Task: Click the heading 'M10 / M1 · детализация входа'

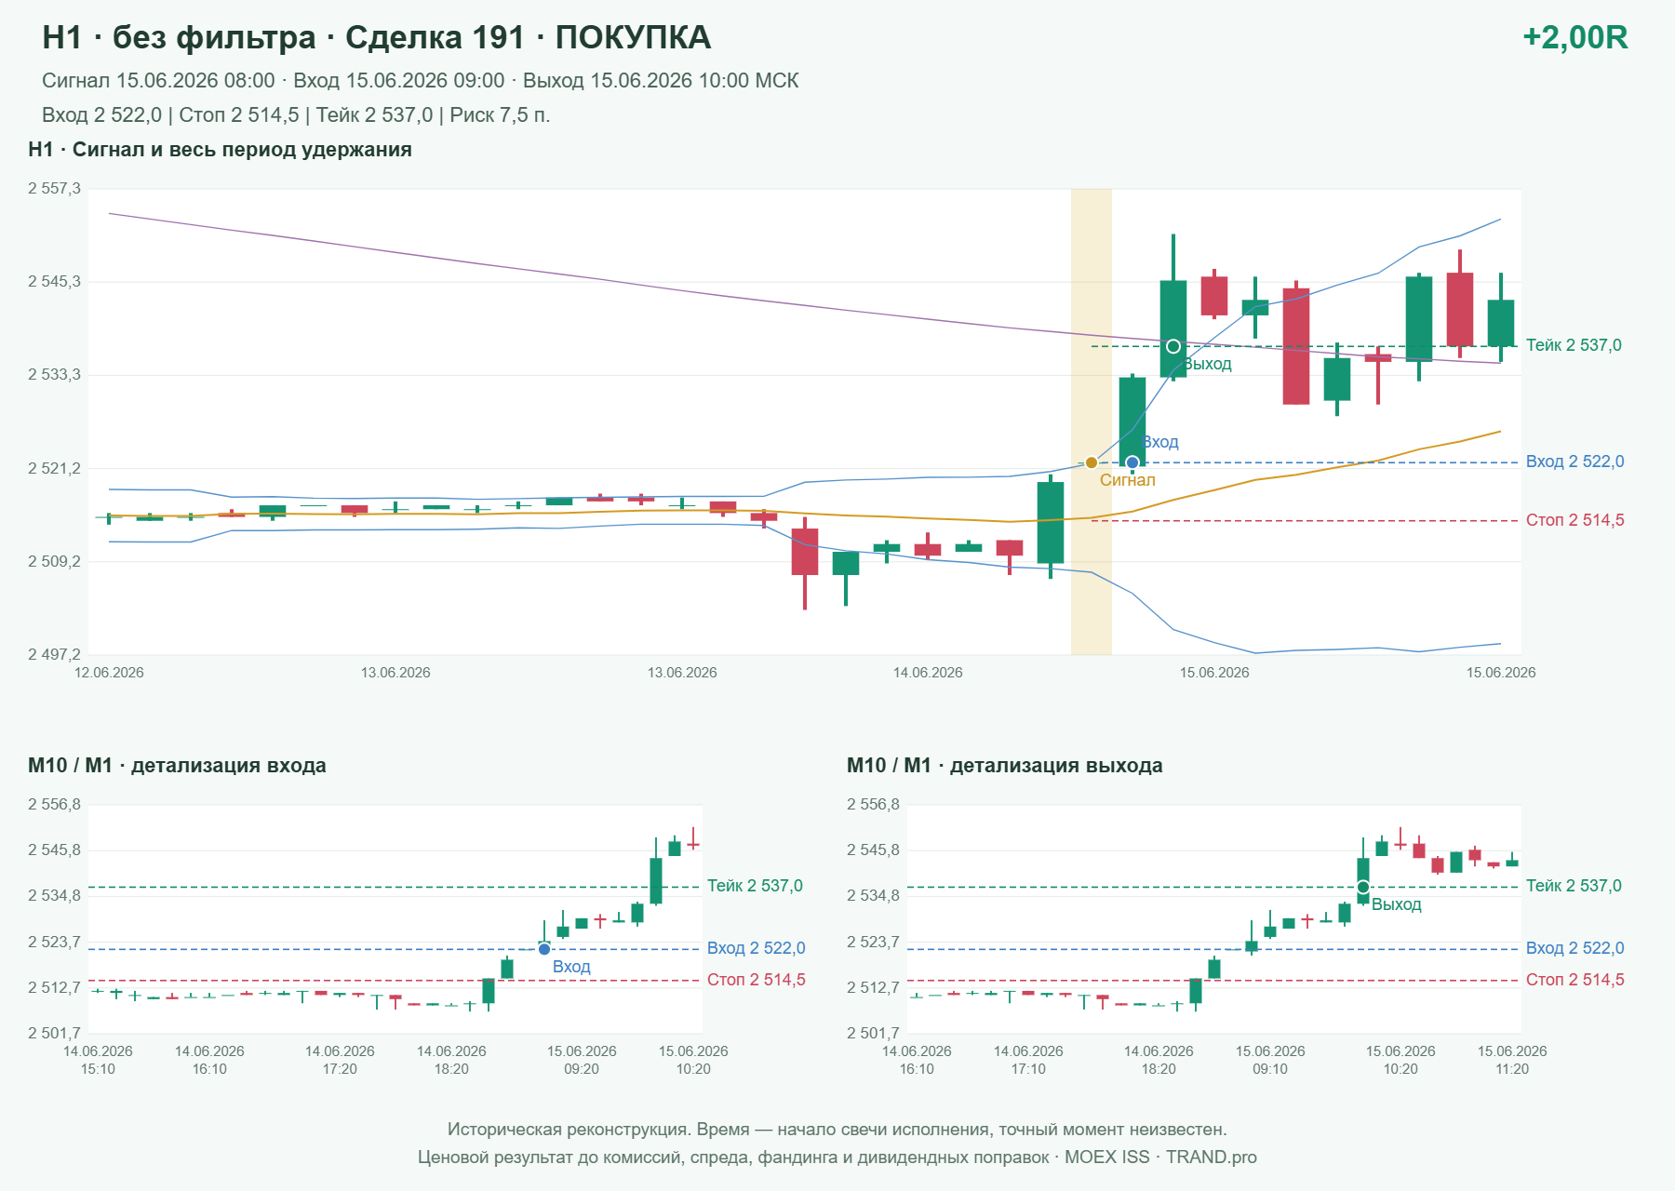Action: (177, 766)
